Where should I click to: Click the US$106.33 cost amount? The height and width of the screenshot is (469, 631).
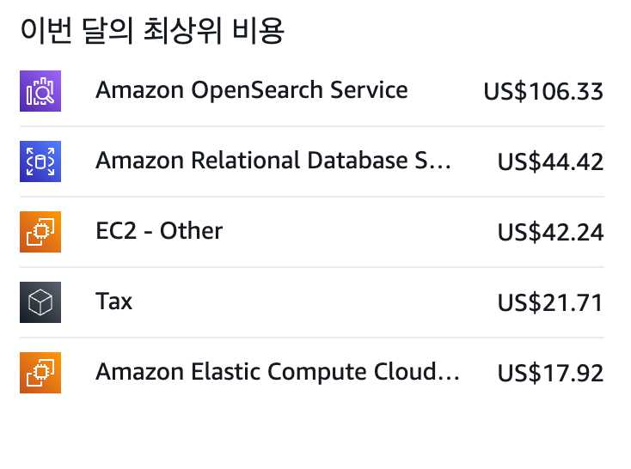(x=543, y=91)
